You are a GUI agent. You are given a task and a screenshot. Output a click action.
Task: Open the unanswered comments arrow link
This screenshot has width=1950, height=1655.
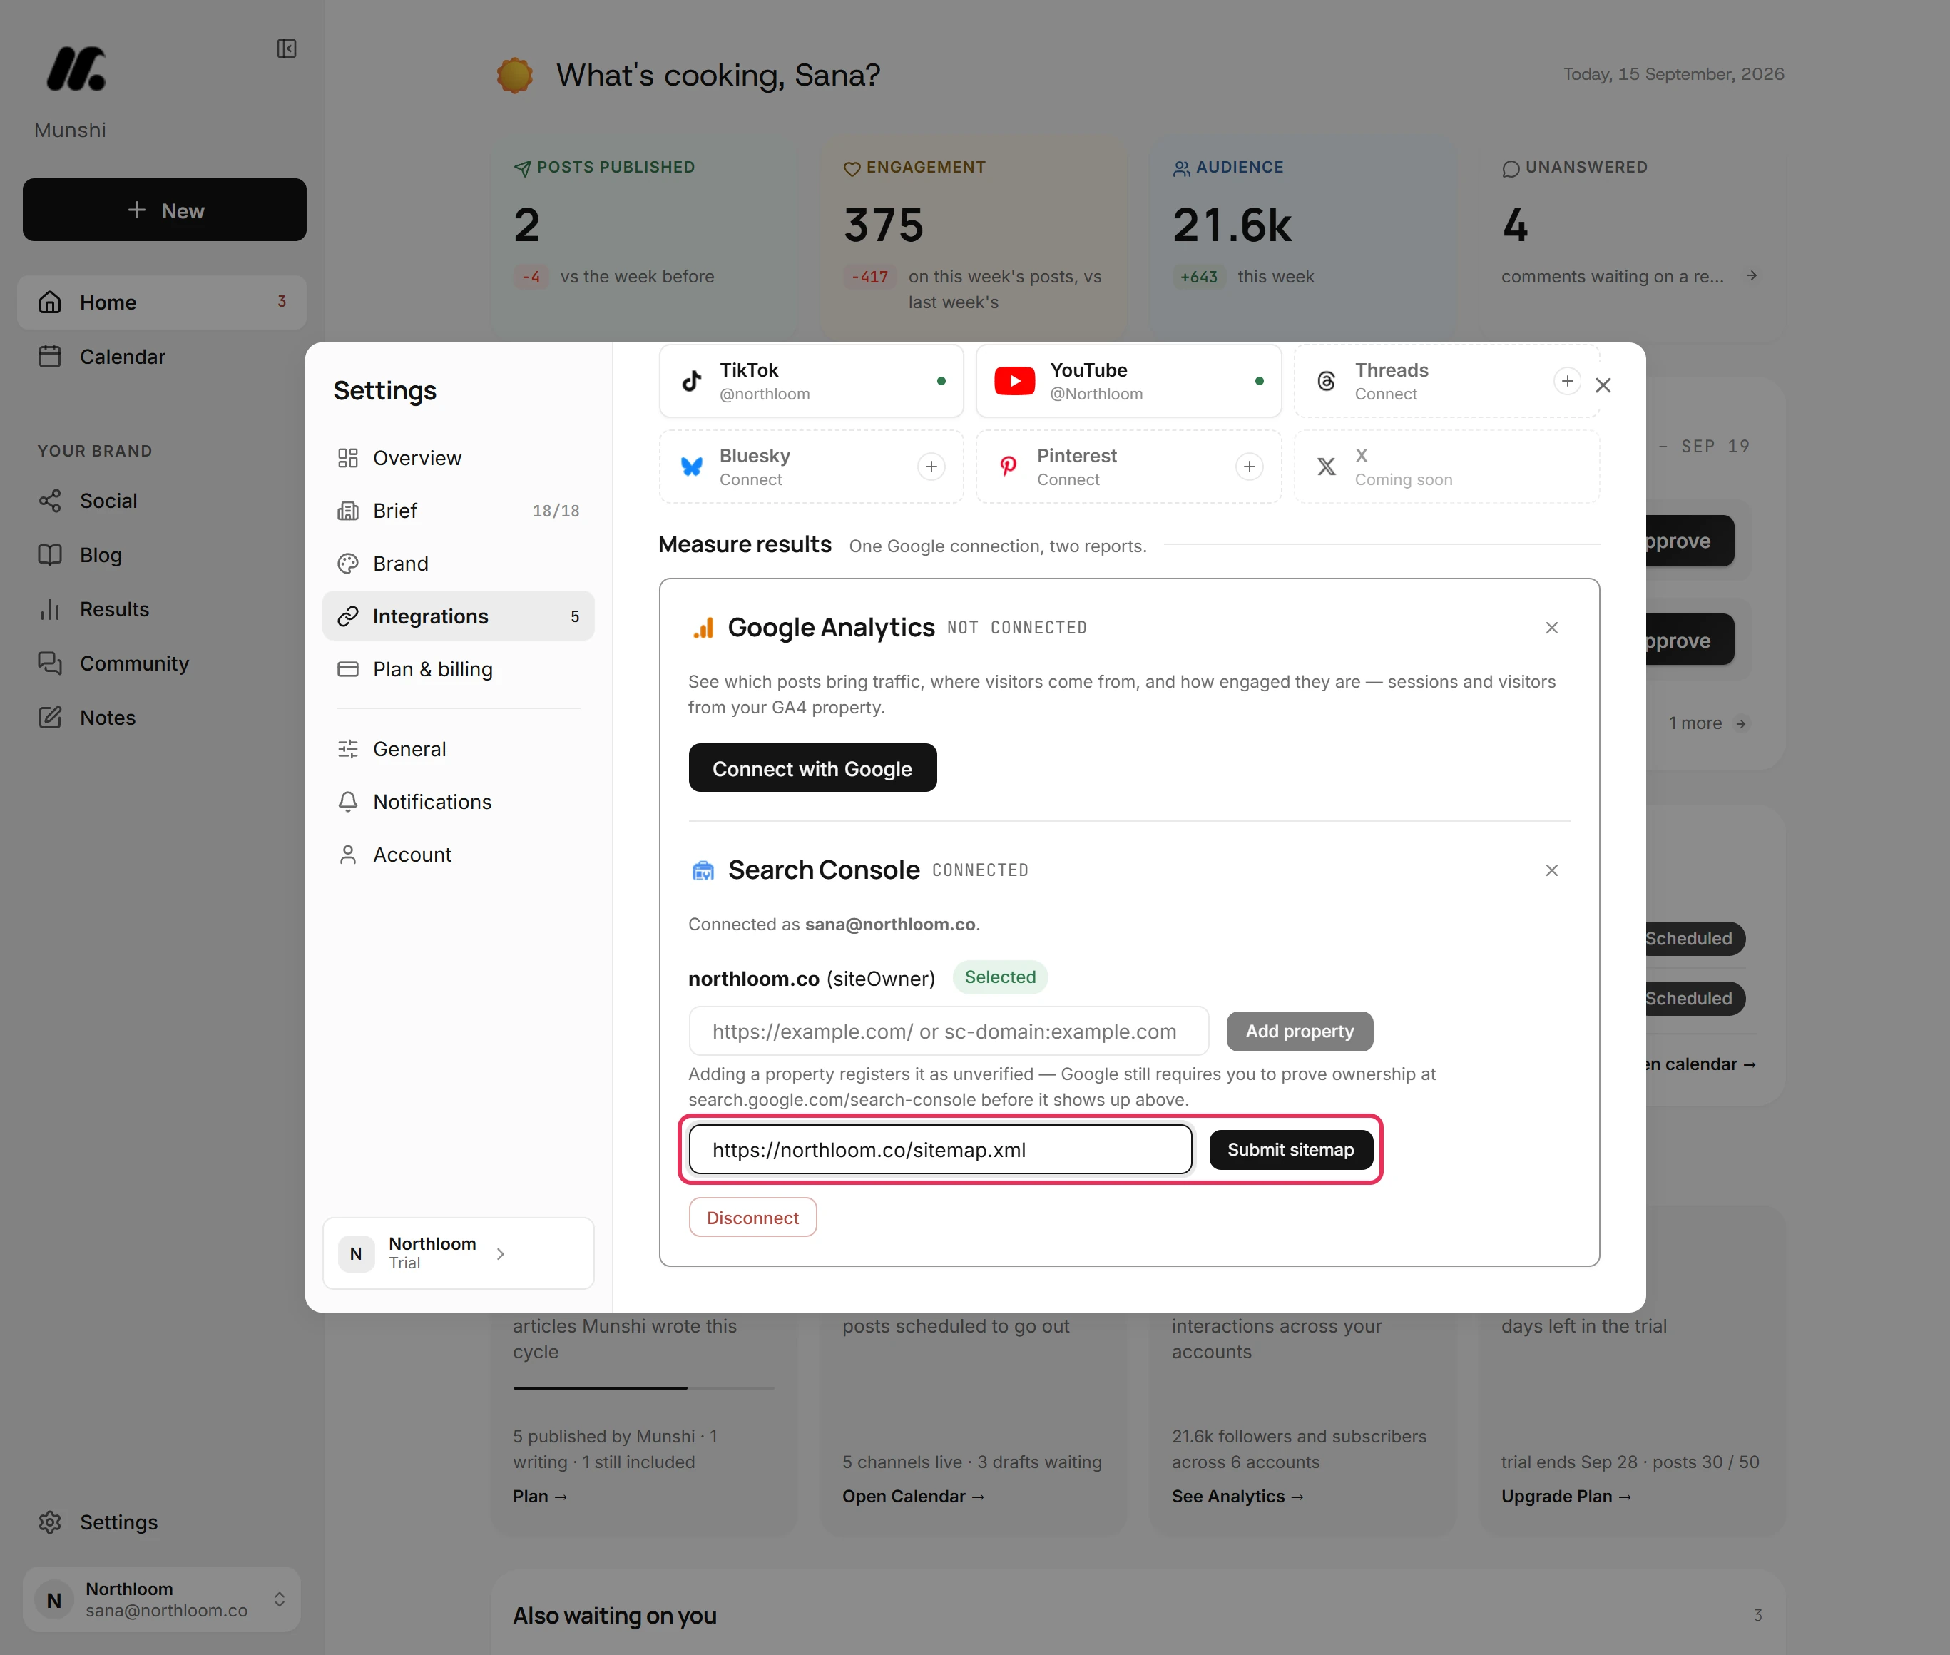click(1751, 276)
